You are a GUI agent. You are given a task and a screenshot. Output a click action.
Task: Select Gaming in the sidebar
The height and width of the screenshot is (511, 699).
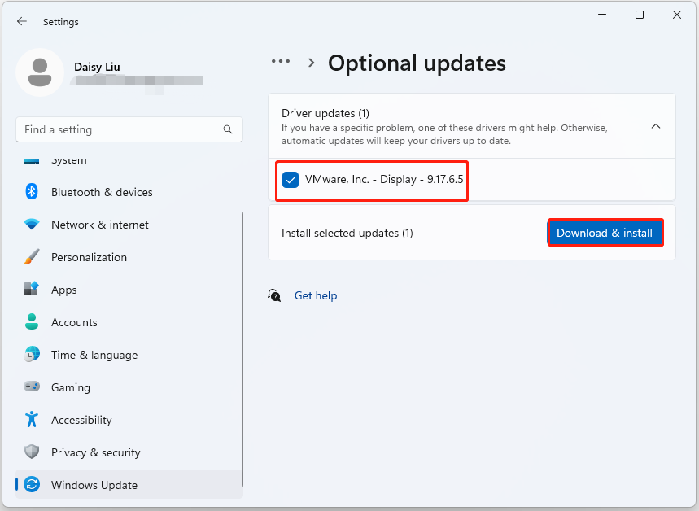[129, 387]
